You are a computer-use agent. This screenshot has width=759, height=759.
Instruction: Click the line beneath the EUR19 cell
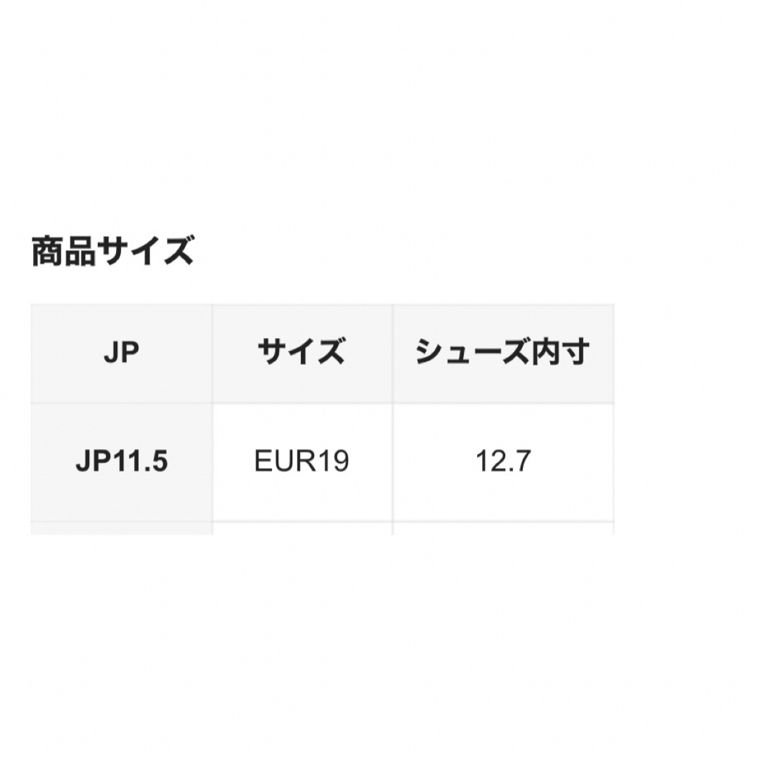pos(302,521)
